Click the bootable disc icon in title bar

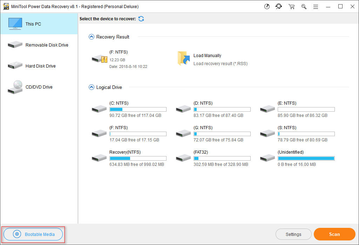(267, 7)
